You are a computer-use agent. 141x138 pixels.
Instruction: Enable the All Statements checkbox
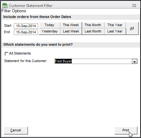[7, 54]
